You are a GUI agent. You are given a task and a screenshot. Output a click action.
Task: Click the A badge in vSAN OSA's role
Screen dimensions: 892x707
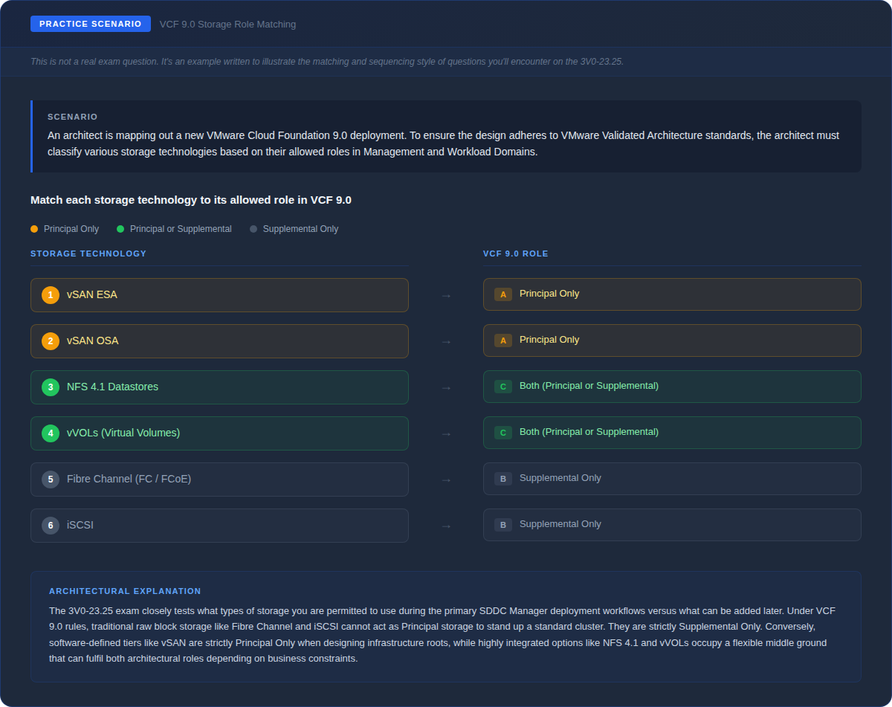(503, 340)
